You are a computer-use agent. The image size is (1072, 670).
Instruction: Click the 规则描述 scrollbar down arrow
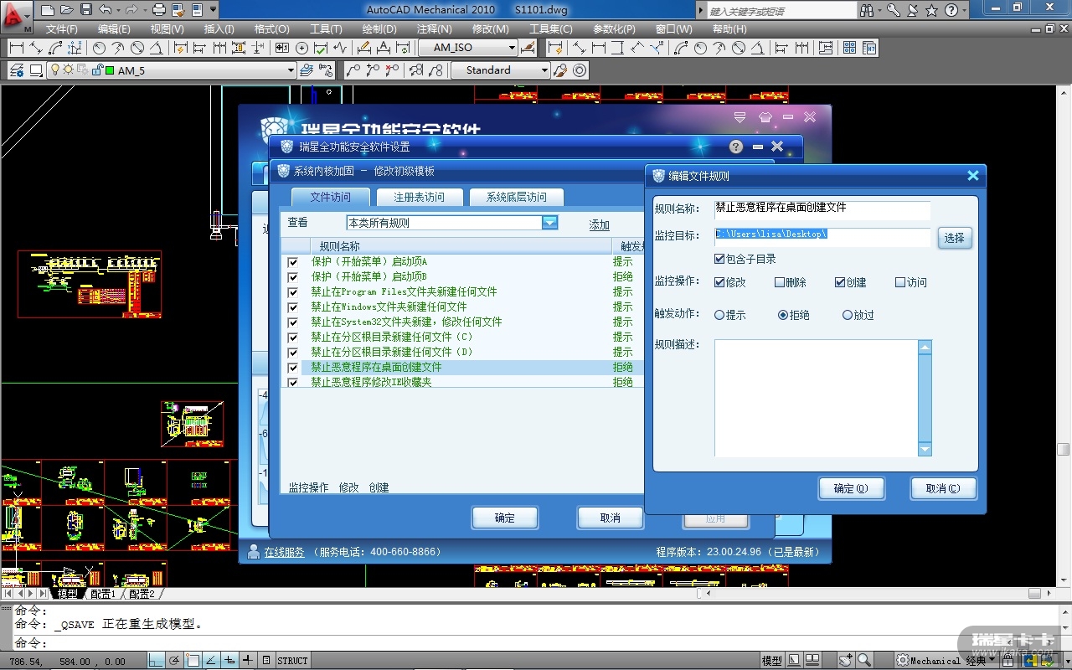[925, 450]
